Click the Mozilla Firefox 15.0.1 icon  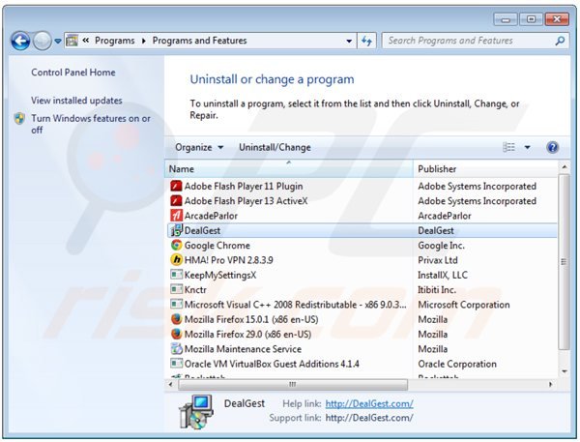[x=177, y=319]
